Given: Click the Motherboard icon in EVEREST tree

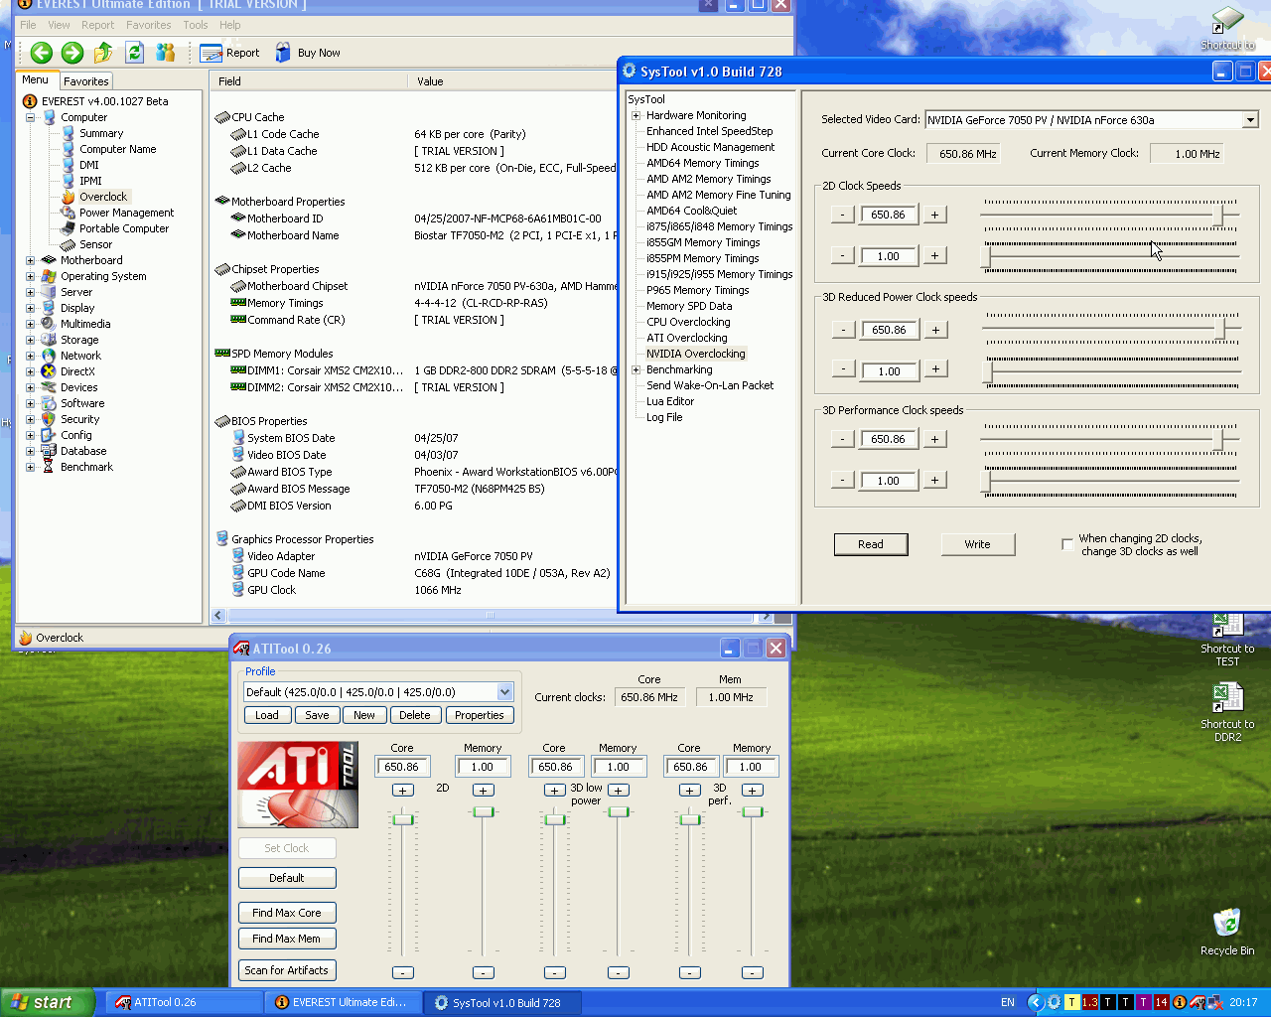Looking at the screenshot, I should click(48, 260).
